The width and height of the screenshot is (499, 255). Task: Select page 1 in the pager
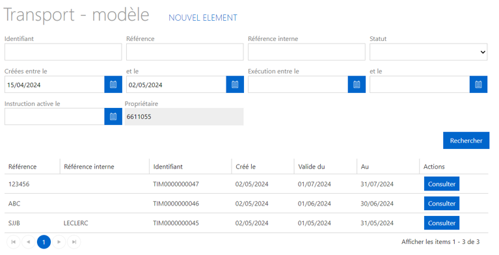pos(44,242)
